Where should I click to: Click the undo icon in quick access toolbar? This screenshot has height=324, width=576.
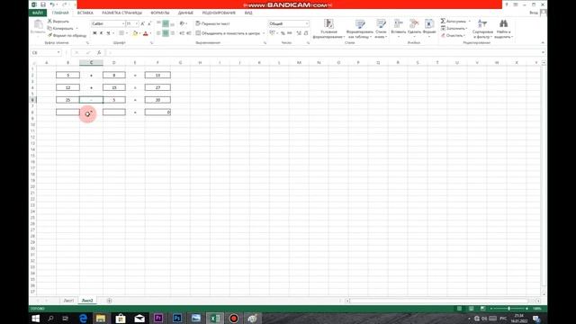click(x=52, y=4)
